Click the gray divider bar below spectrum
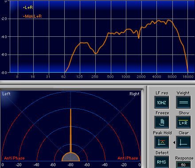Image resolution: width=195 pixels, height=168 pixels. coord(97,82)
